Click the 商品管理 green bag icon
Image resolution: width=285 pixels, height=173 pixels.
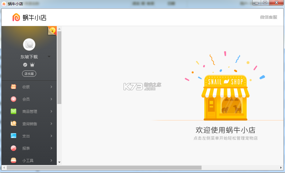tap(13, 111)
